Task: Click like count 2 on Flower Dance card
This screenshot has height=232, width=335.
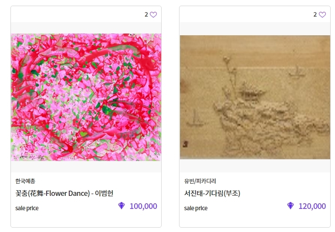Action: tap(146, 14)
